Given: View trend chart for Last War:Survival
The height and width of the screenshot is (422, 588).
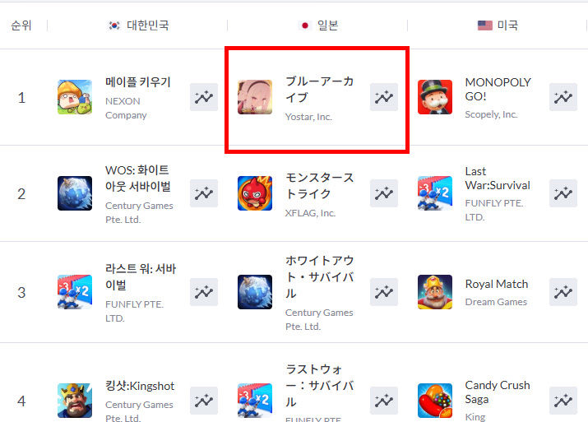Looking at the screenshot, I should coord(563,193).
